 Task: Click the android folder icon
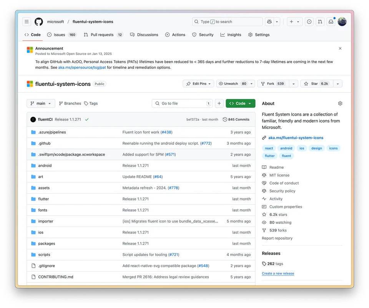[33, 166]
